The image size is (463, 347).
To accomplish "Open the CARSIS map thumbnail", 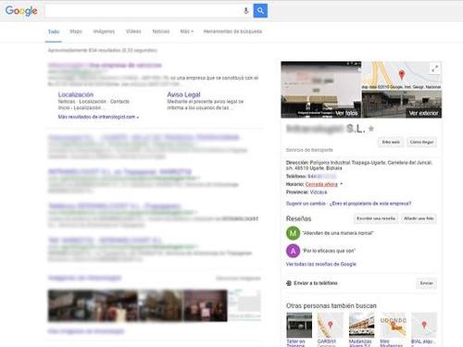I will point(331,325).
